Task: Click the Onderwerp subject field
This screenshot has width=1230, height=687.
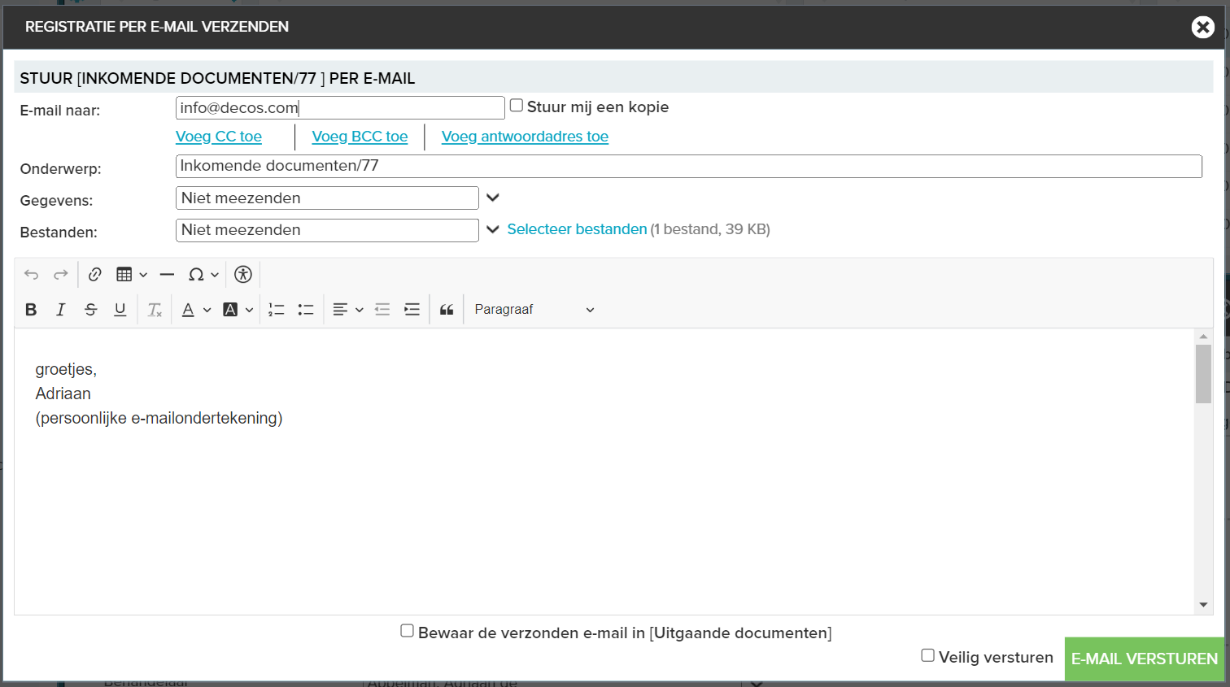Action: coord(689,166)
